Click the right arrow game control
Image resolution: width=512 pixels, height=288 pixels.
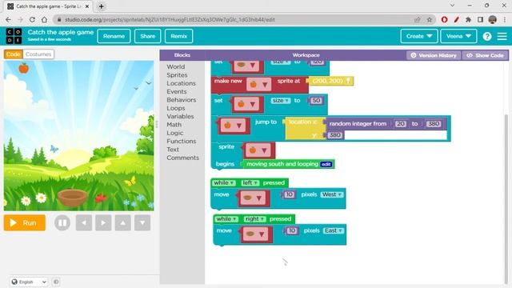[103, 222]
